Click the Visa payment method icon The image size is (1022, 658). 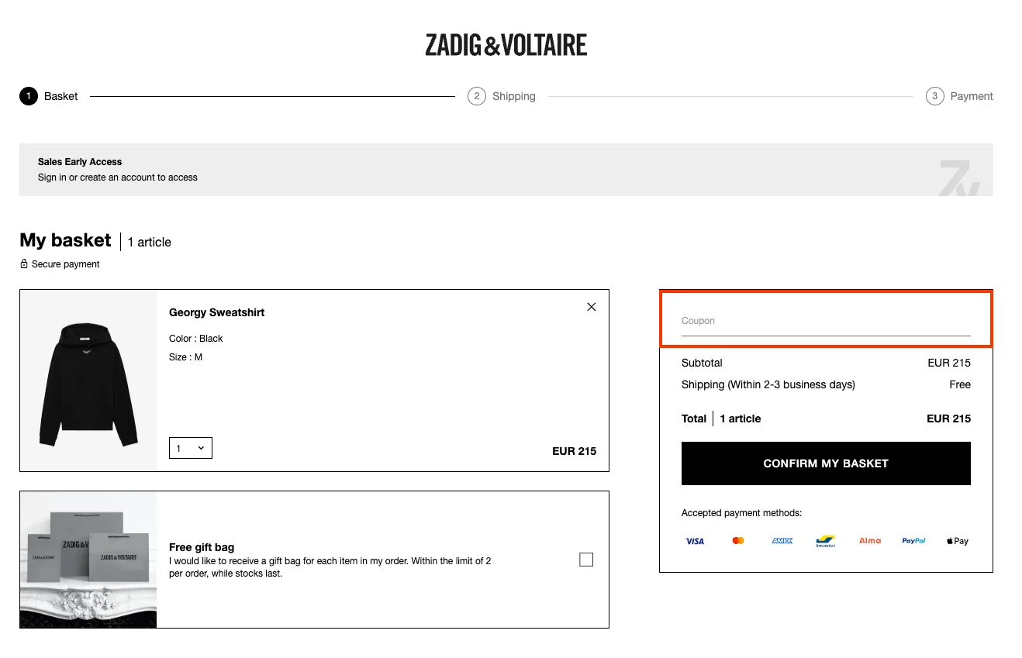tap(695, 540)
